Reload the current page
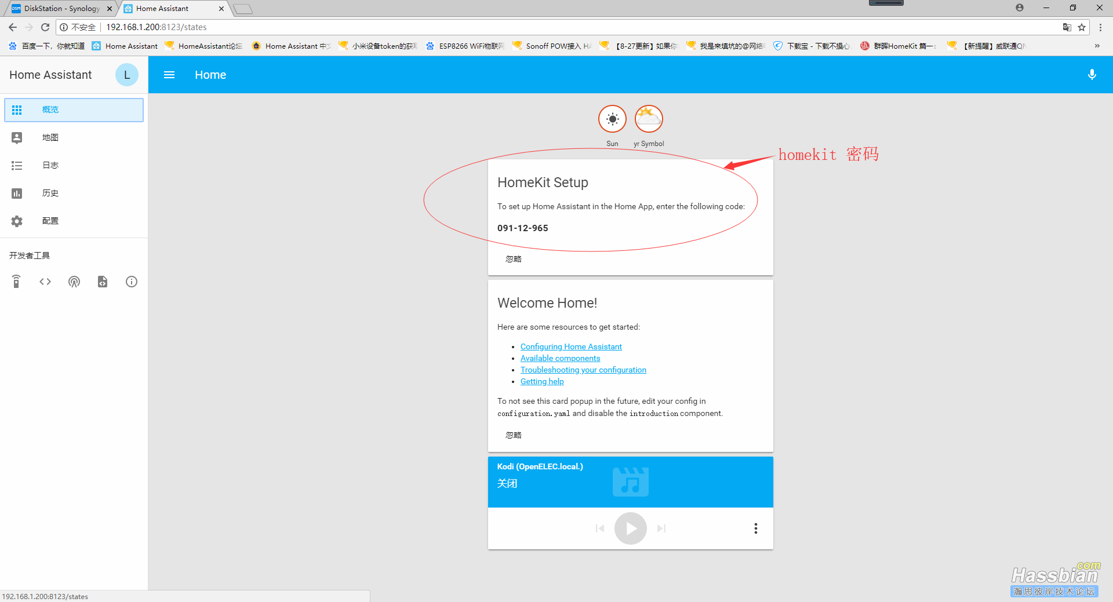This screenshot has width=1113, height=602. (x=45, y=27)
